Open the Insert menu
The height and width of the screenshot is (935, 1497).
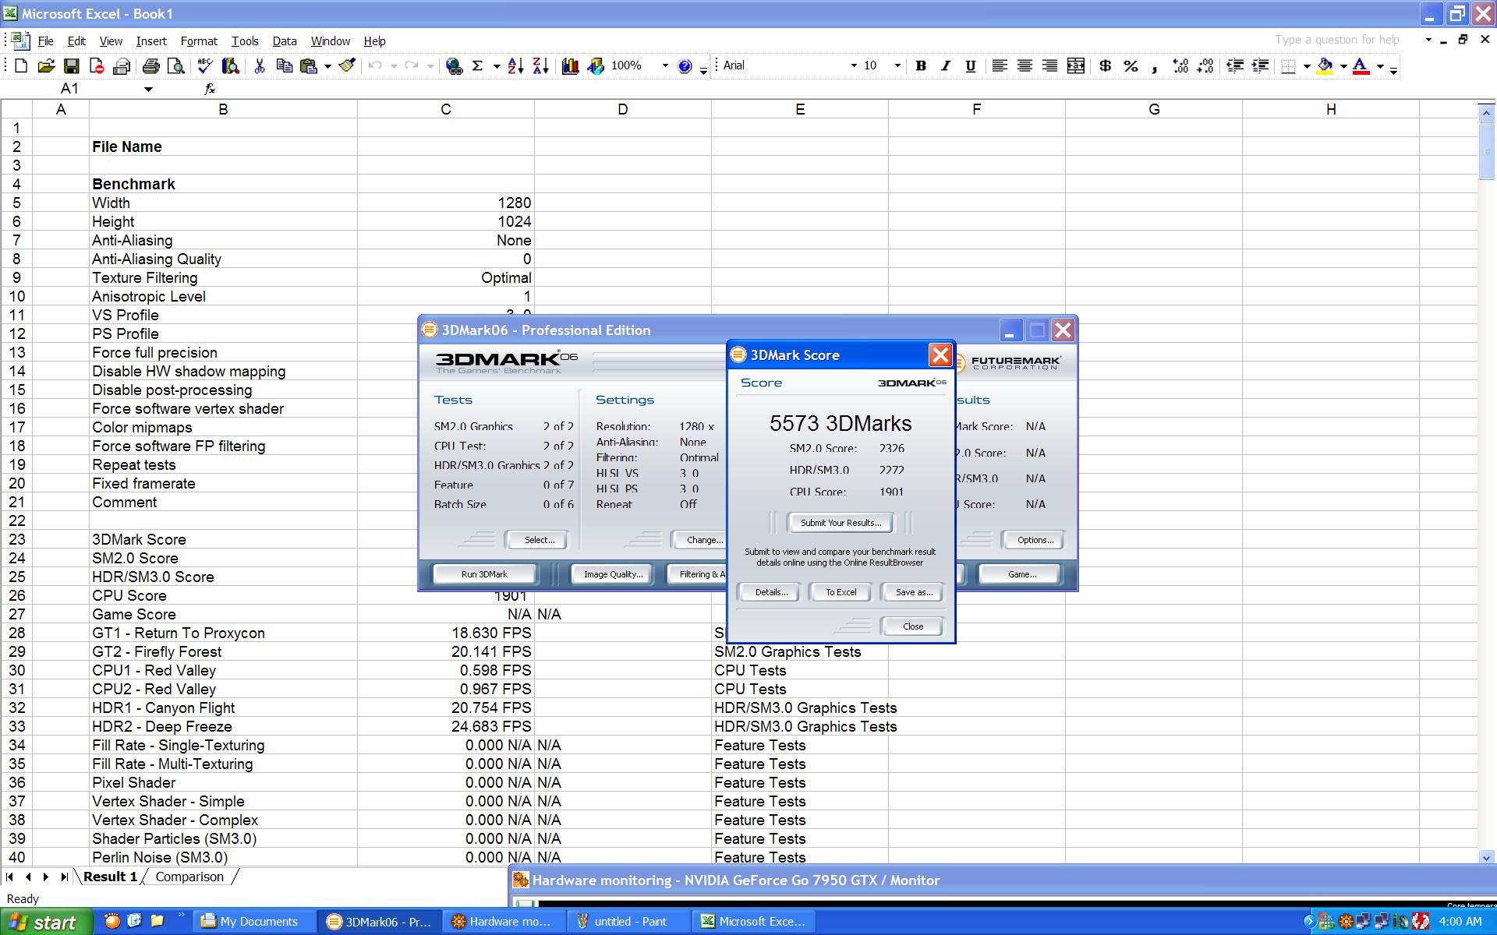click(x=151, y=41)
